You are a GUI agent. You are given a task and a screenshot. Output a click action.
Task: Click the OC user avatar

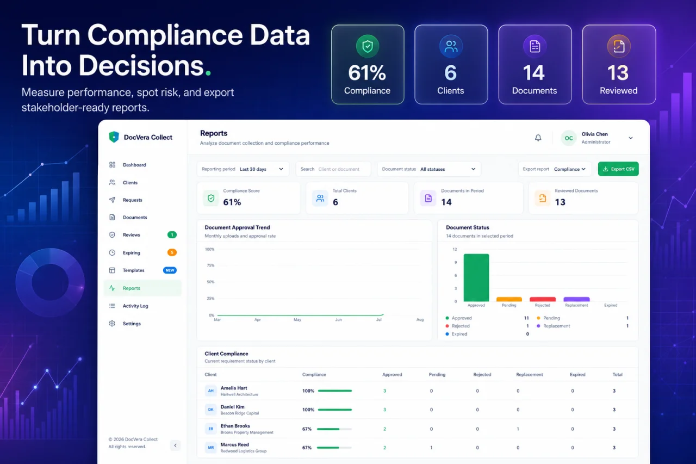point(569,138)
